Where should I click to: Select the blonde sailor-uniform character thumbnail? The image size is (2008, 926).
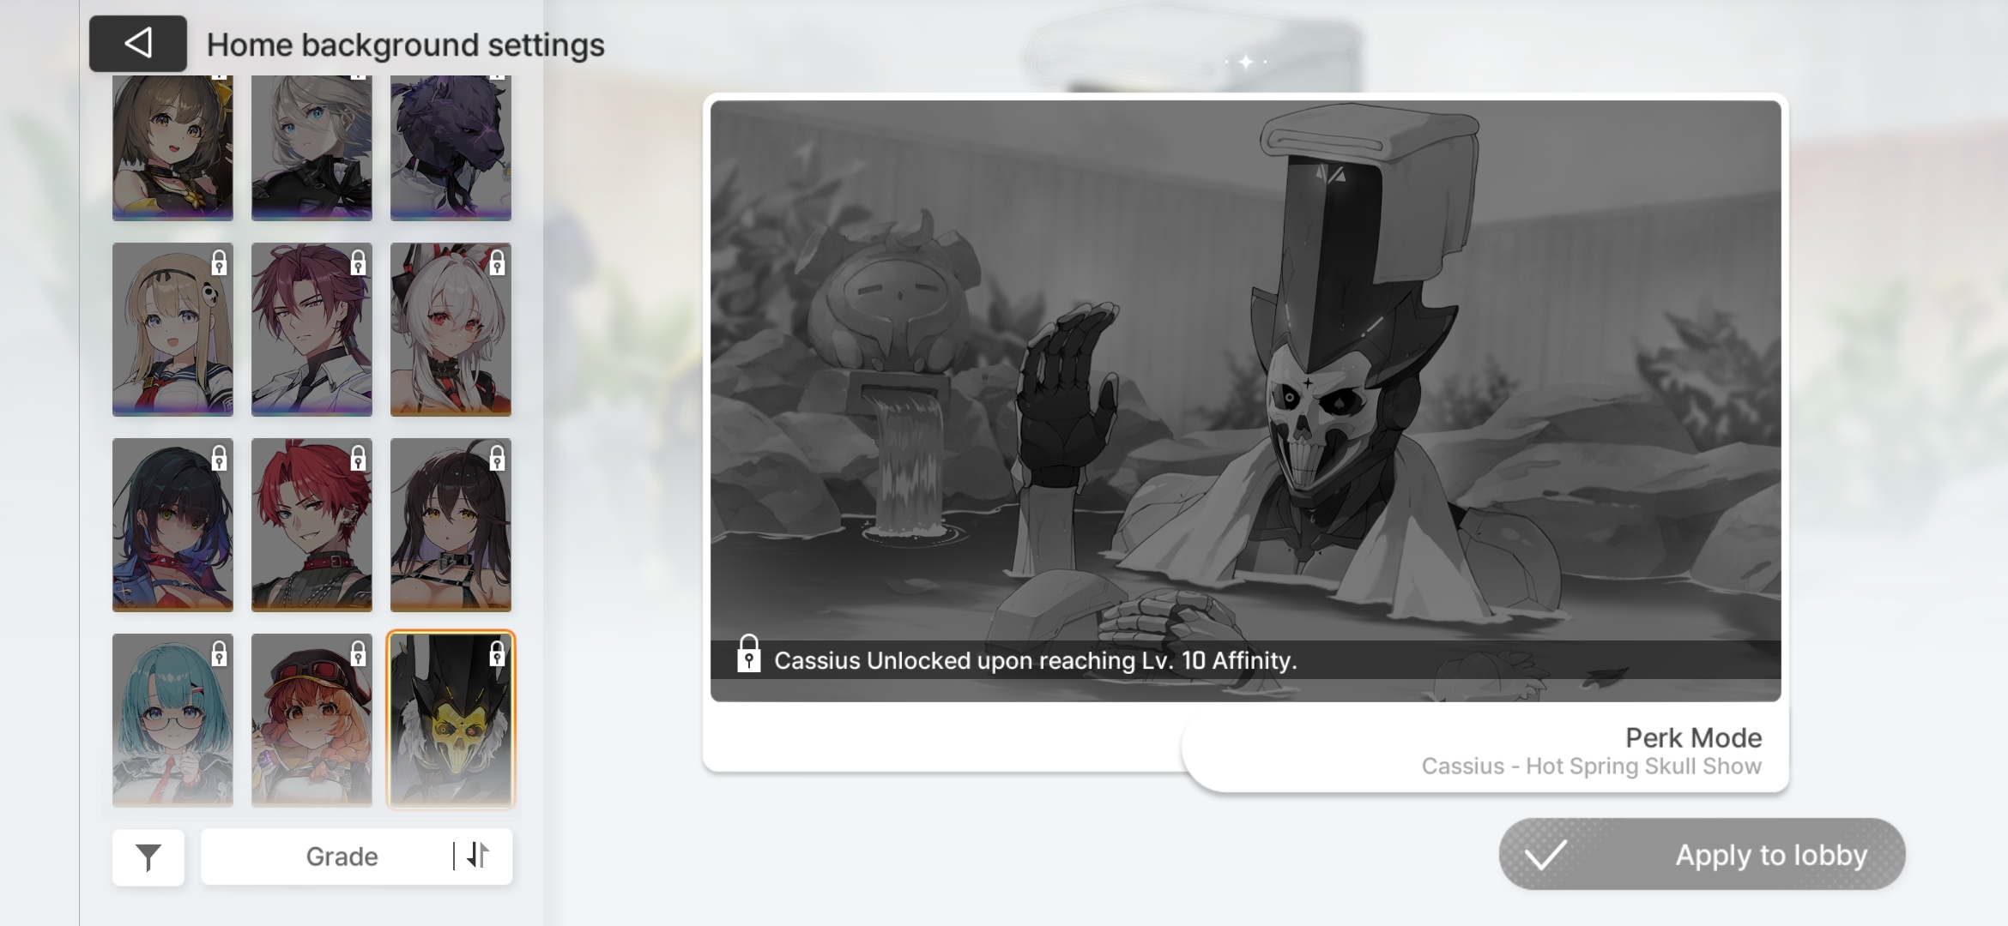point(172,330)
